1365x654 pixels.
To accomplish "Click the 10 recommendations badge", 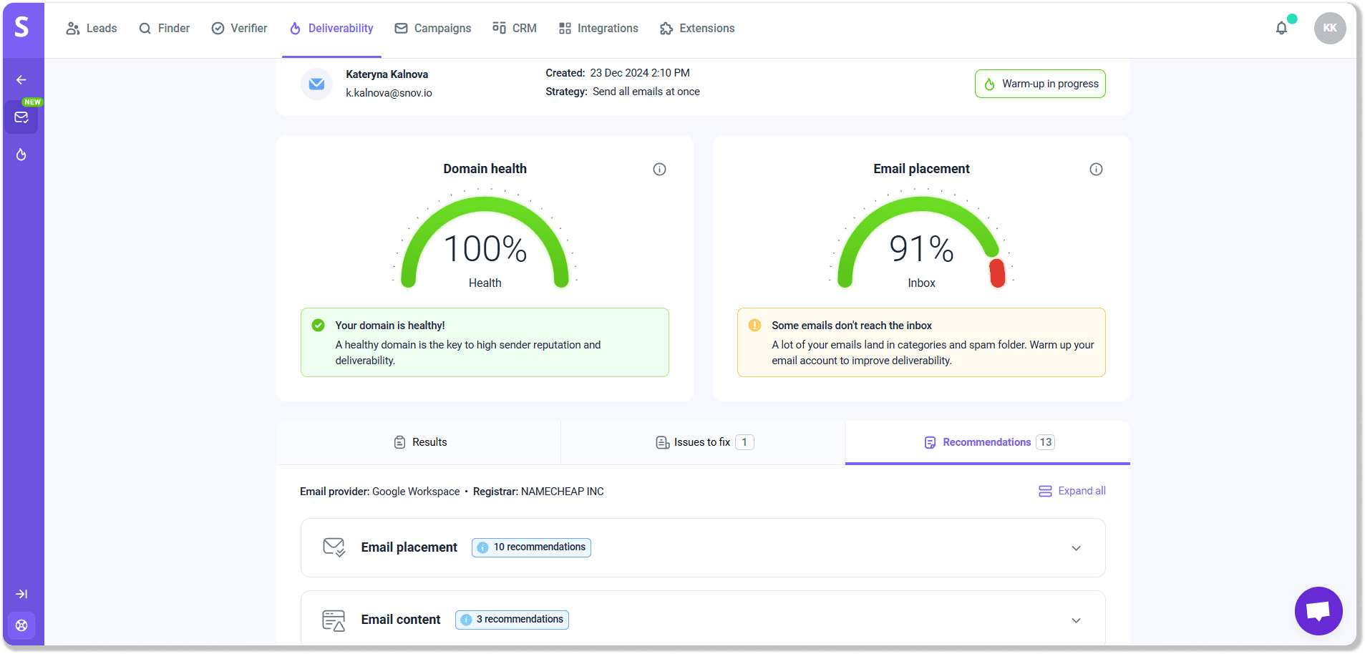I will [x=531, y=547].
